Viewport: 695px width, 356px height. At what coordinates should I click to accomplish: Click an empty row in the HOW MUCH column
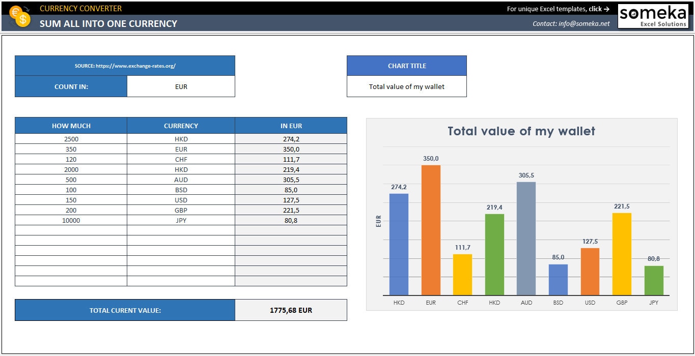click(x=71, y=230)
